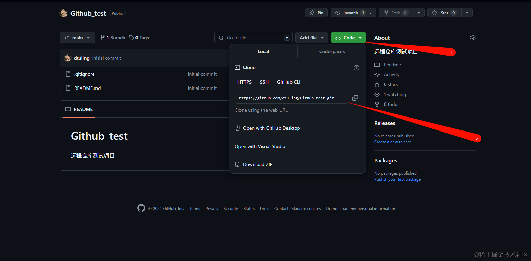View the 0 Tags link
The height and width of the screenshot is (261, 531).
coord(139,38)
